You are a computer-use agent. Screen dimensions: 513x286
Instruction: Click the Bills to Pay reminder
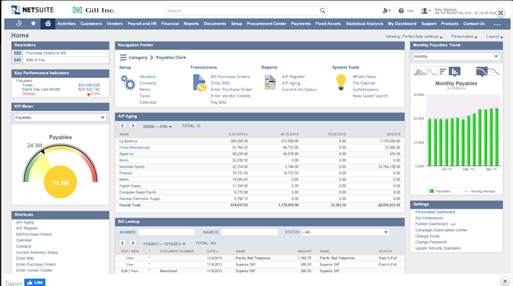click(36, 60)
